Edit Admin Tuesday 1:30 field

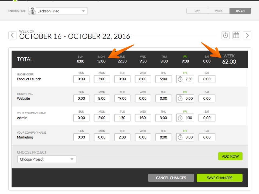coord(122,118)
